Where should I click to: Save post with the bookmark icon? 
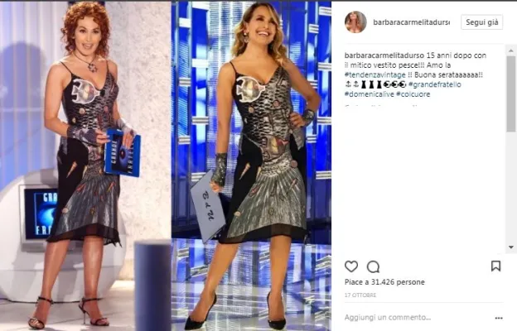click(496, 266)
